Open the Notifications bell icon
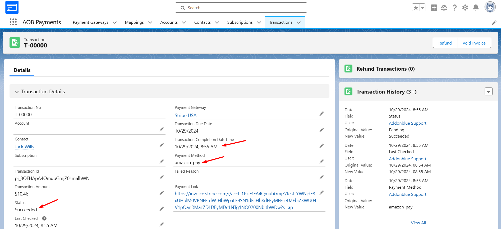 click(x=476, y=8)
